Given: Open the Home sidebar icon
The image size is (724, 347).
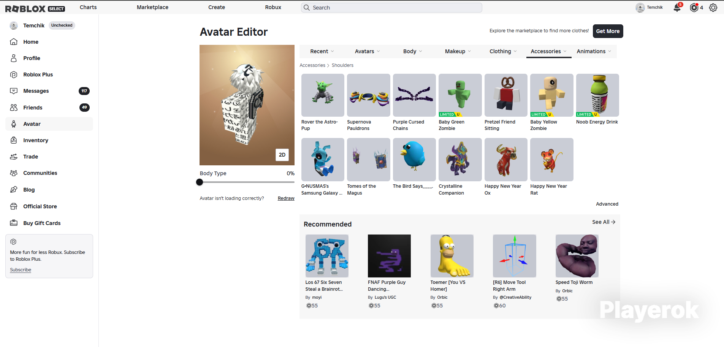Looking at the screenshot, I should pyautogui.click(x=14, y=42).
